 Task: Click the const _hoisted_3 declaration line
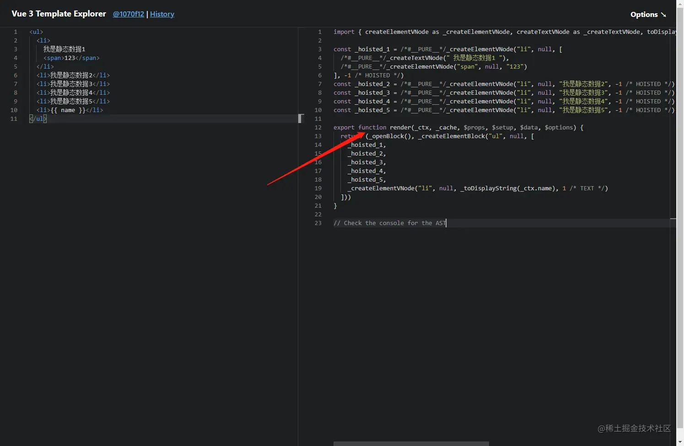[x=504, y=93]
